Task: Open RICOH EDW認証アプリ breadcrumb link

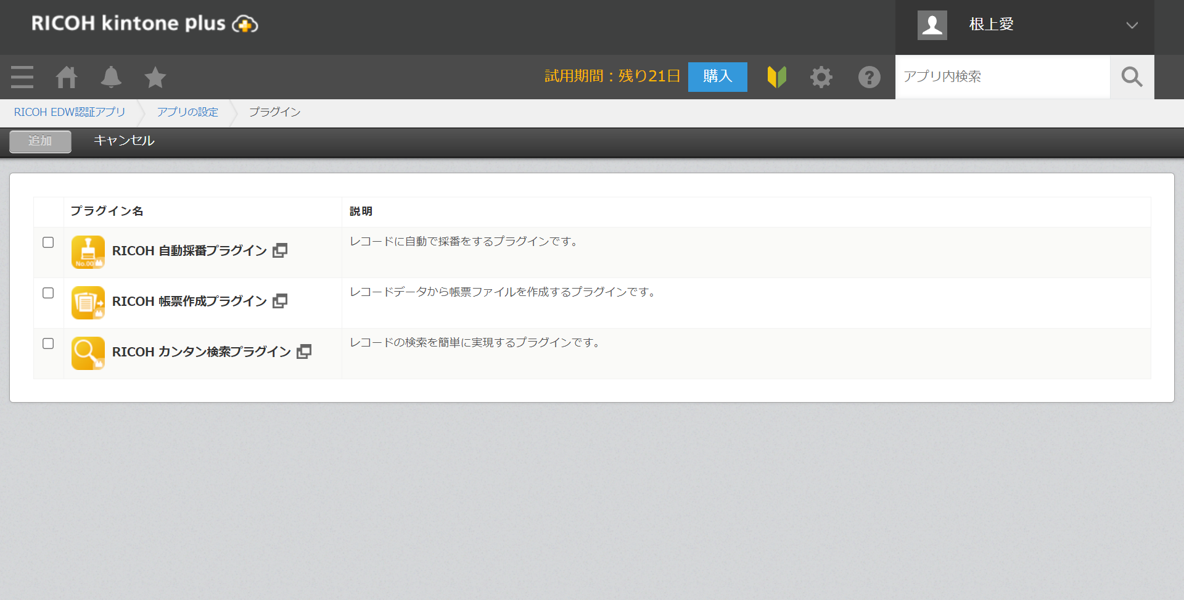Action: 70,112
